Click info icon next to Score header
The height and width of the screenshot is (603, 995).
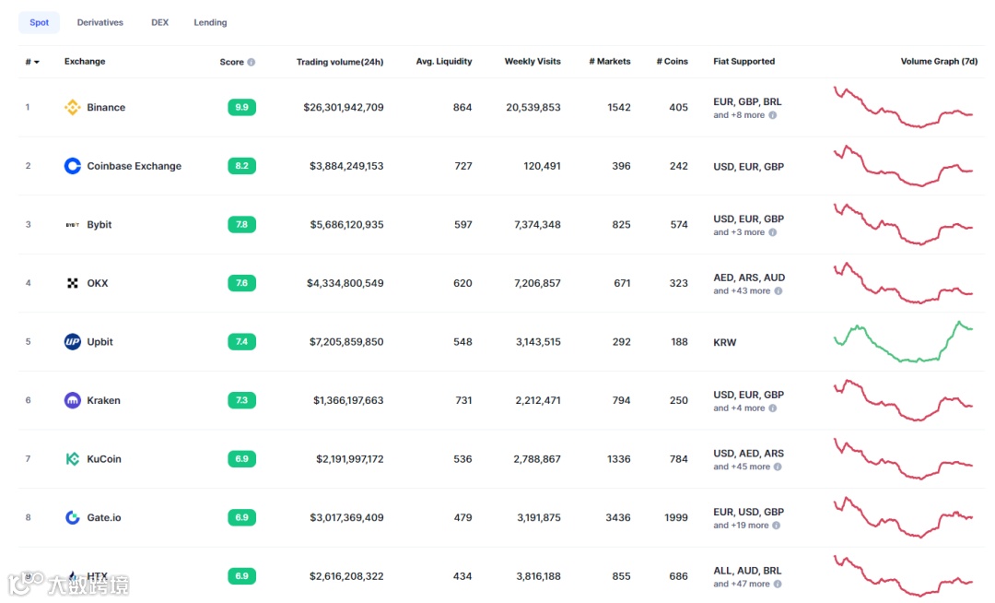pos(252,63)
